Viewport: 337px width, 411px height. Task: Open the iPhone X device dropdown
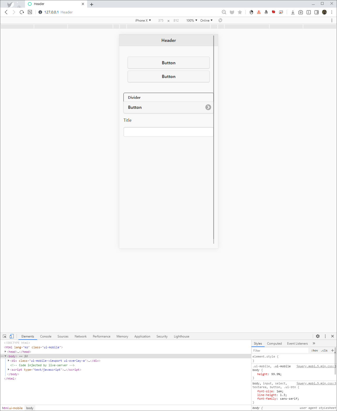coord(143,20)
